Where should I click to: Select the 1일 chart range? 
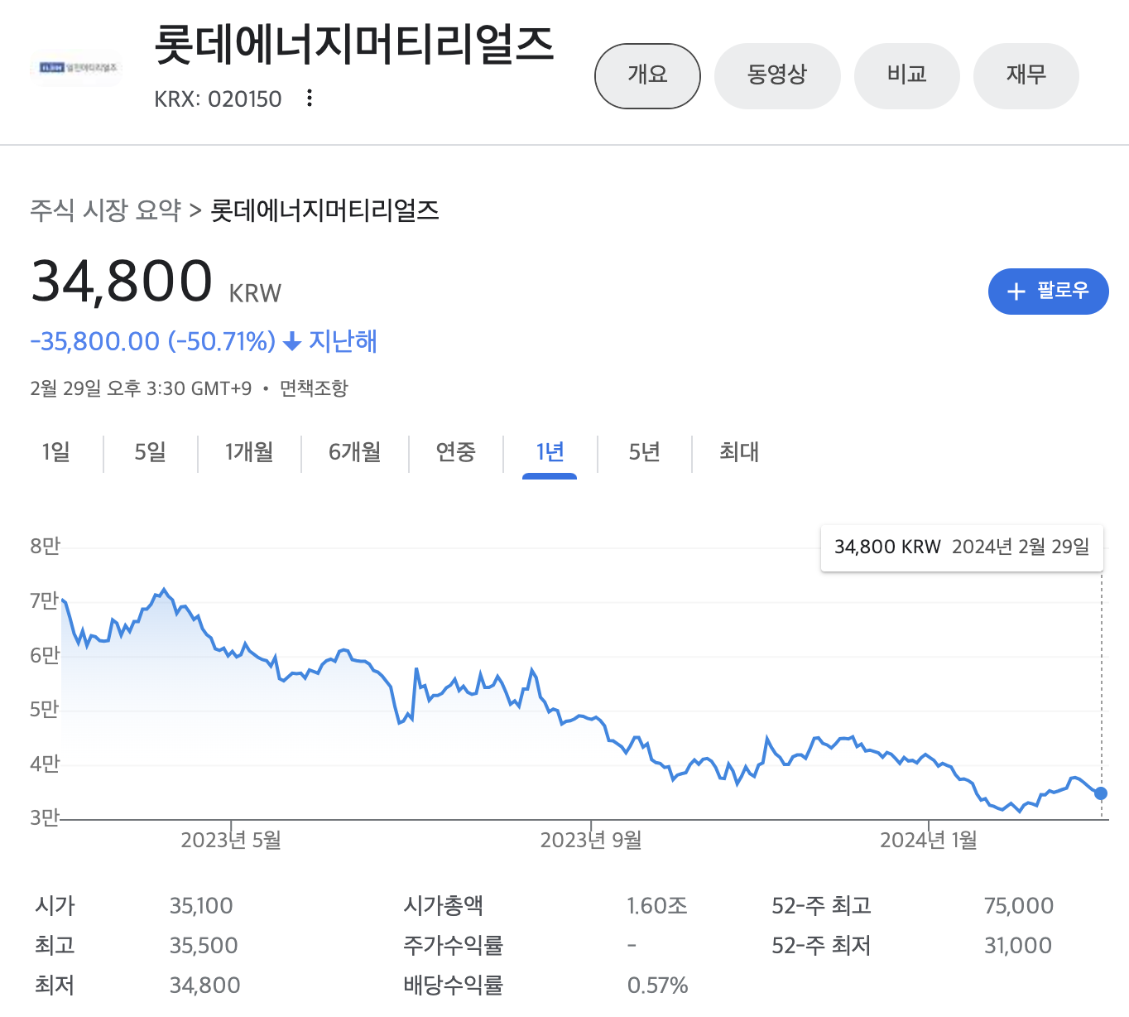[x=56, y=452]
